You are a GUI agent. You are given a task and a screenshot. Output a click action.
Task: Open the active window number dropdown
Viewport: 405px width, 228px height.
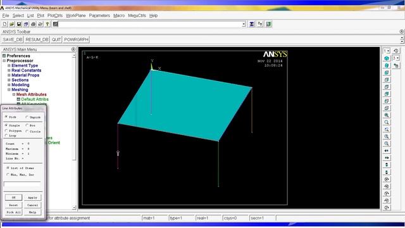coord(387,51)
